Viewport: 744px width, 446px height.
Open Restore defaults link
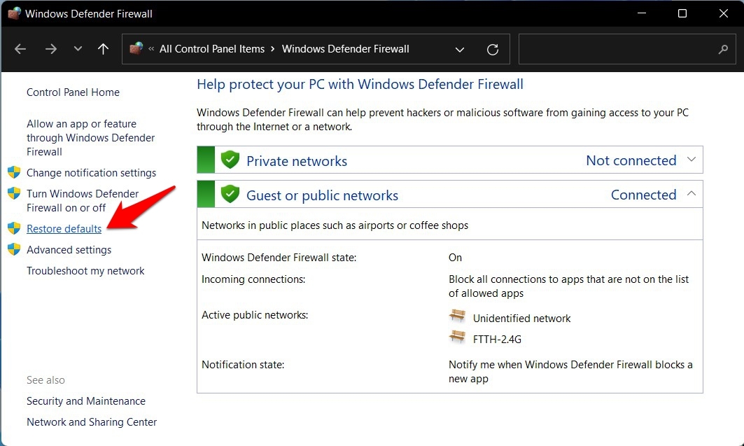point(64,229)
